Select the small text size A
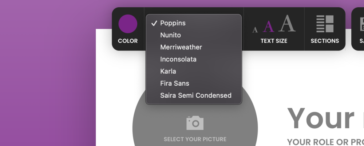This screenshot has width=364, height=146. pyautogui.click(x=255, y=29)
